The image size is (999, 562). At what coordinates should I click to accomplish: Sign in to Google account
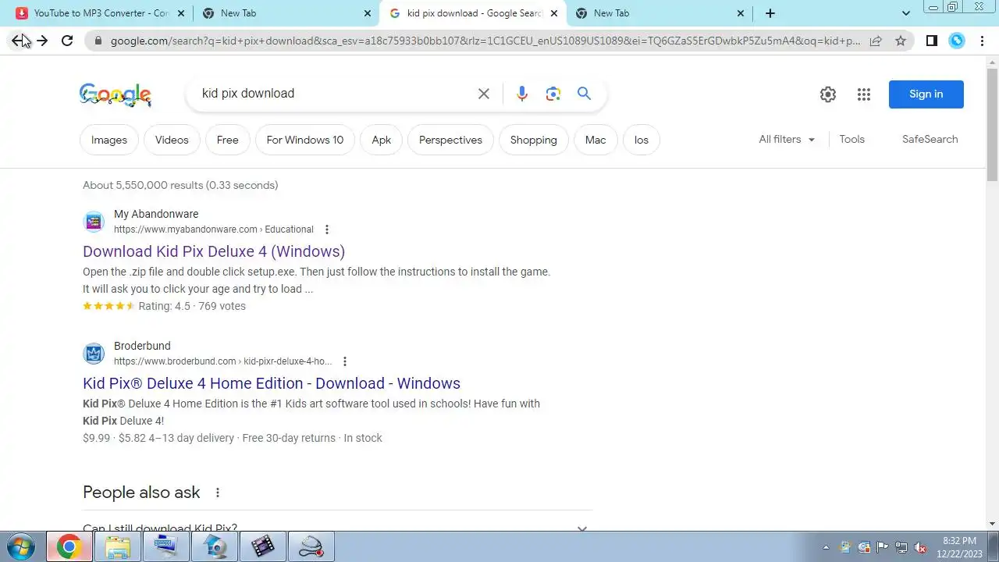coord(926,94)
